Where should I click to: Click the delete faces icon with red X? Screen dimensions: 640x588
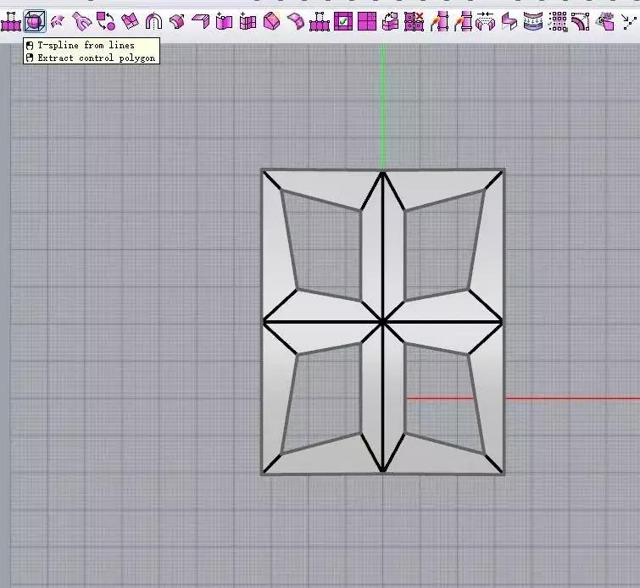click(414, 21)
